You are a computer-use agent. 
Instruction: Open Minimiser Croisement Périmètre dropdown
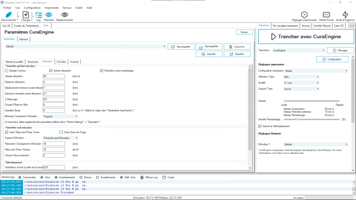pyautogui.click(x=61, y=116)
